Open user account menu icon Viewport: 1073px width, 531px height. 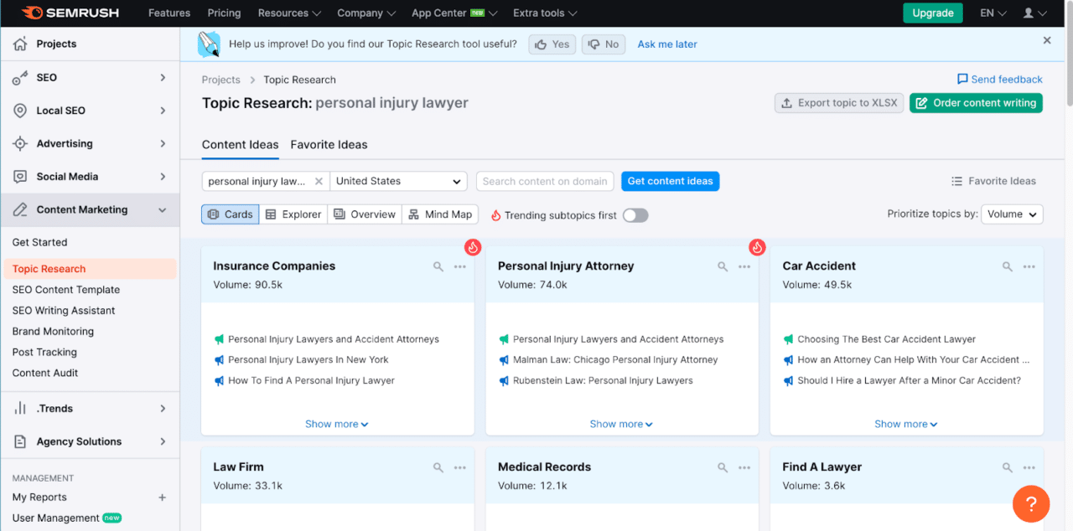click(1035, 13)
